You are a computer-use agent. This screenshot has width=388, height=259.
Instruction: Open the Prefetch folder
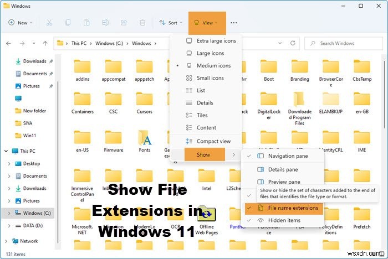click(x=362, y=219)
